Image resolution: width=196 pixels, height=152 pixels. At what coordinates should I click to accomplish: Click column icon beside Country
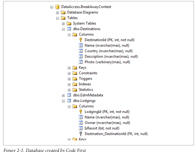81,51
